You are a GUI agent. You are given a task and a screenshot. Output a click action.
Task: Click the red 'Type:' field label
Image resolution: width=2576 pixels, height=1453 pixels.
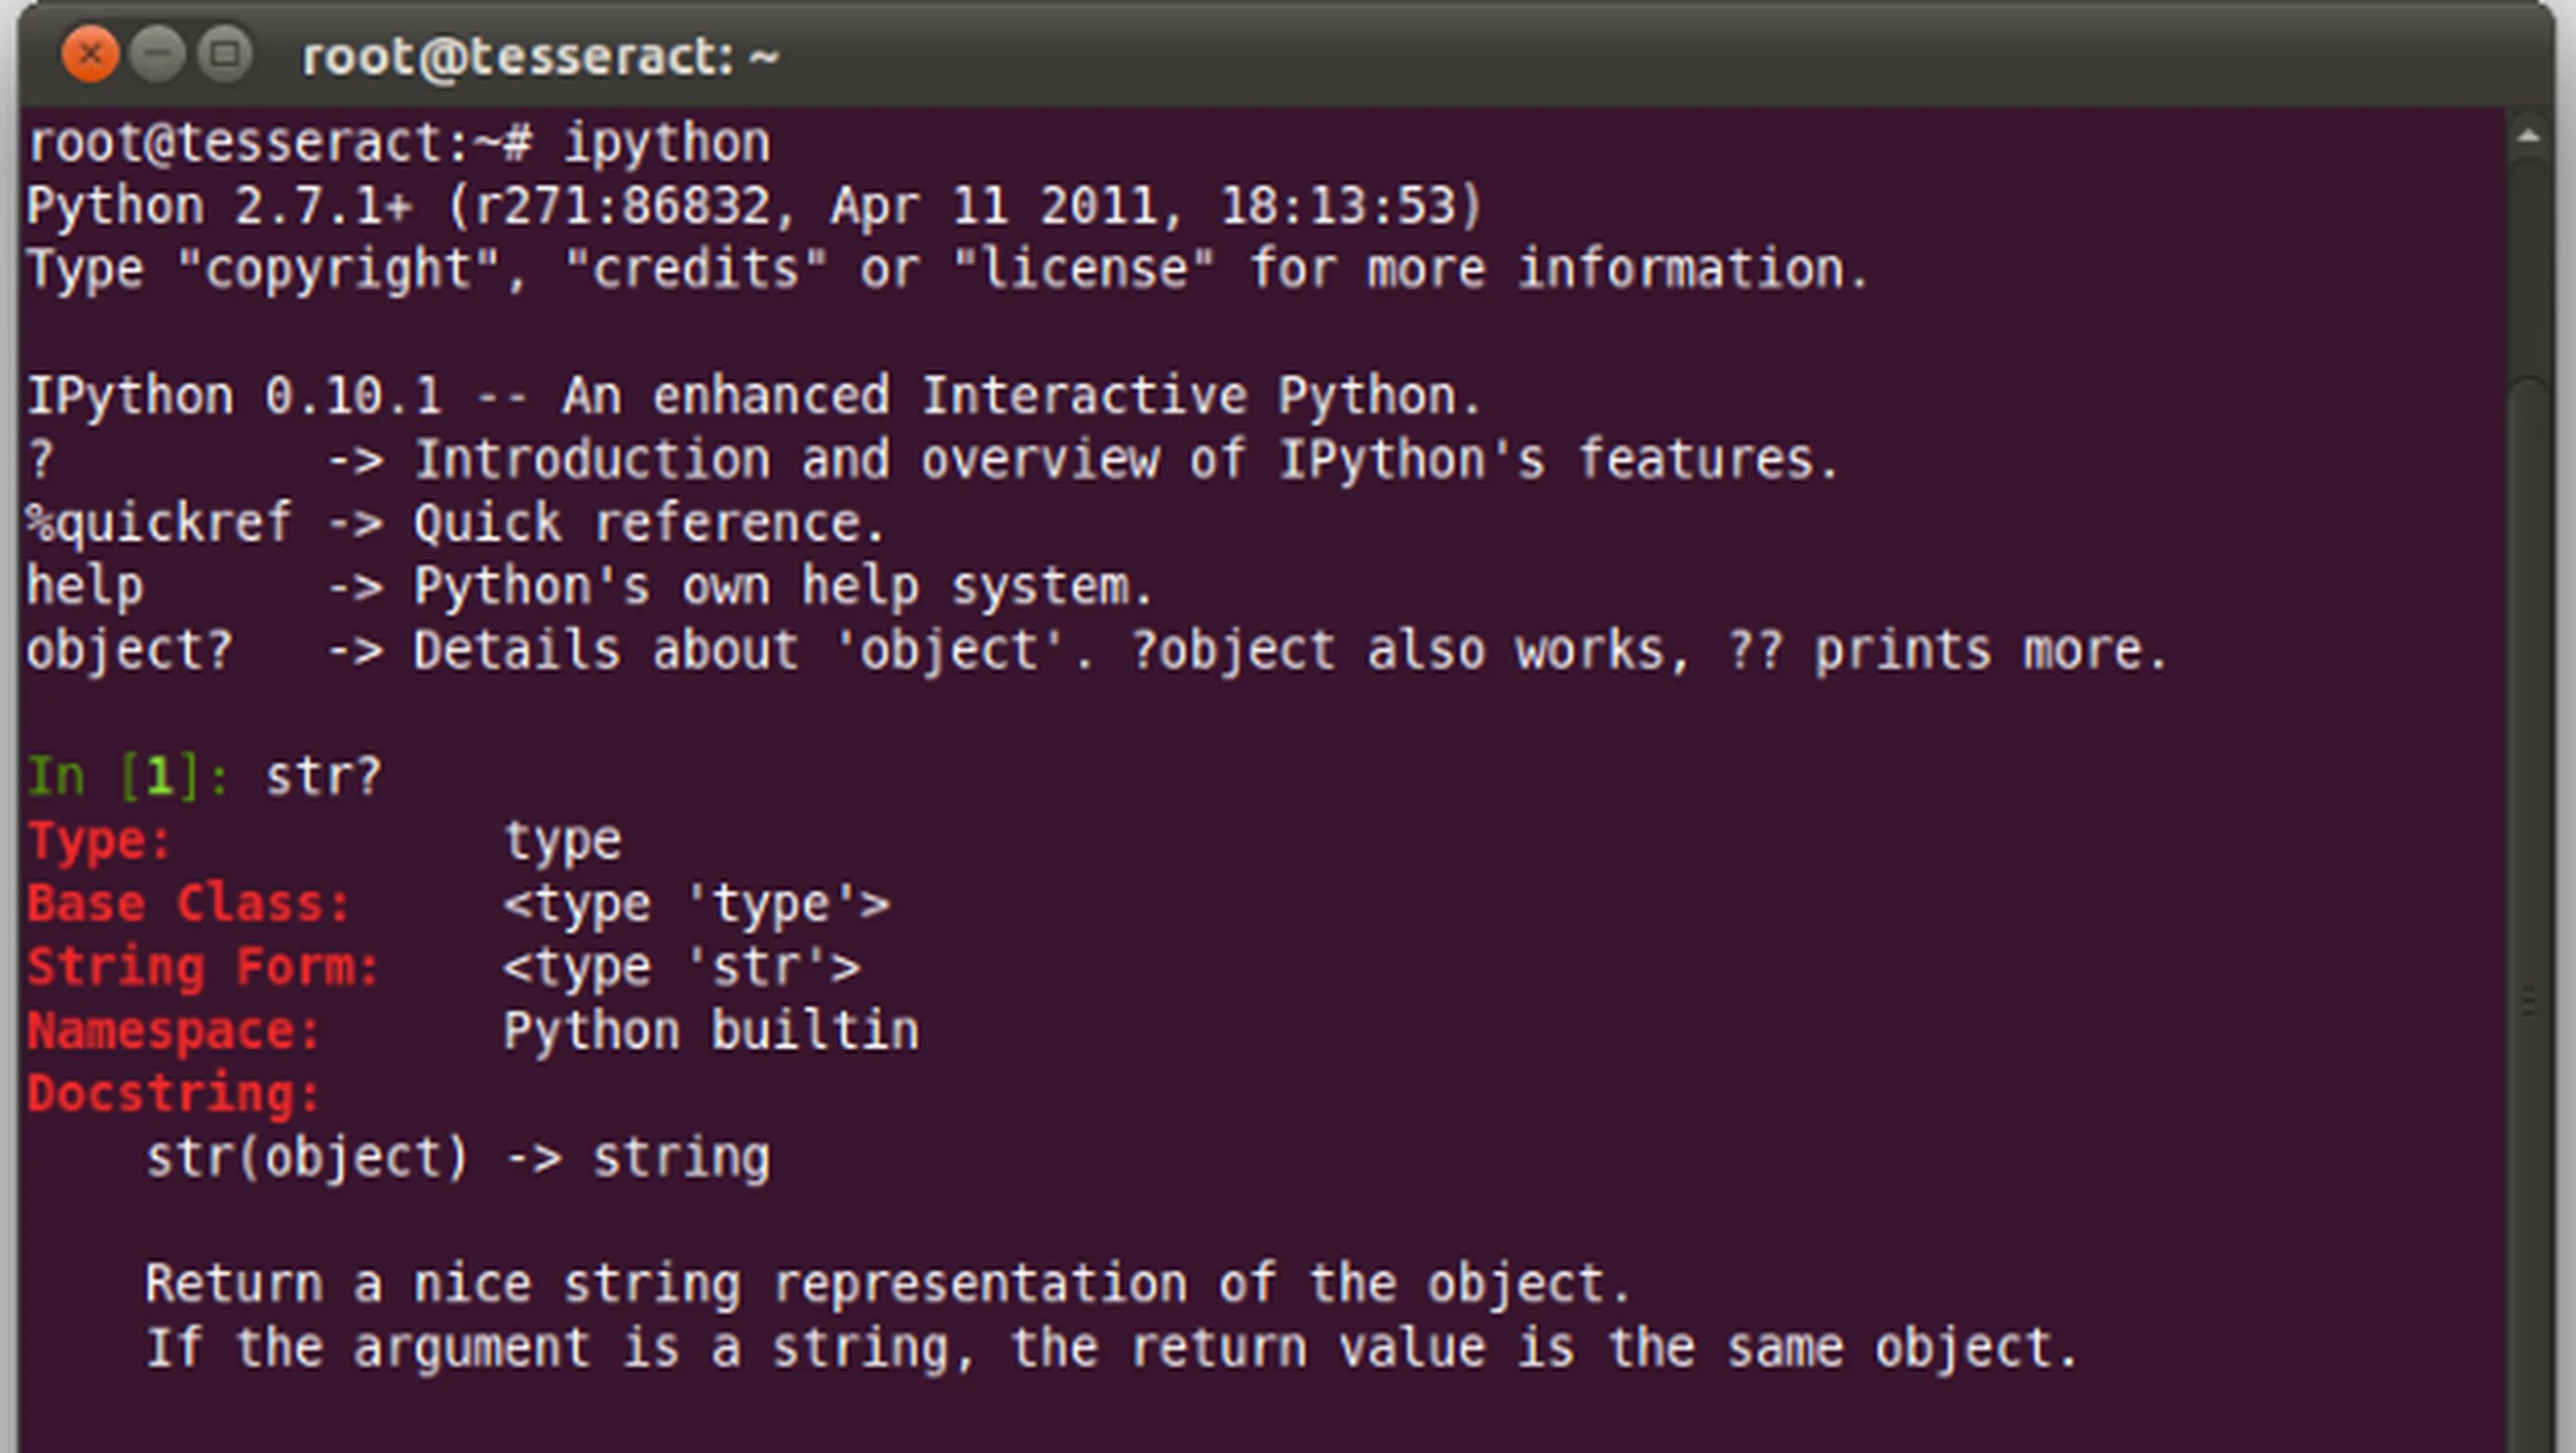[99, 840]
